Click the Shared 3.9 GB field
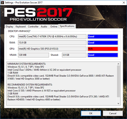 click(74, 55)
